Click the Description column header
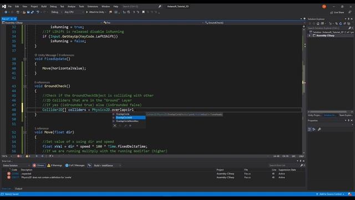This screenshot has width=355, height=200. click(x=27, y=170)
